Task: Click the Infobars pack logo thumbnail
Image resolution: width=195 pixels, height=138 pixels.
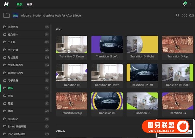Action: [16, 15]
